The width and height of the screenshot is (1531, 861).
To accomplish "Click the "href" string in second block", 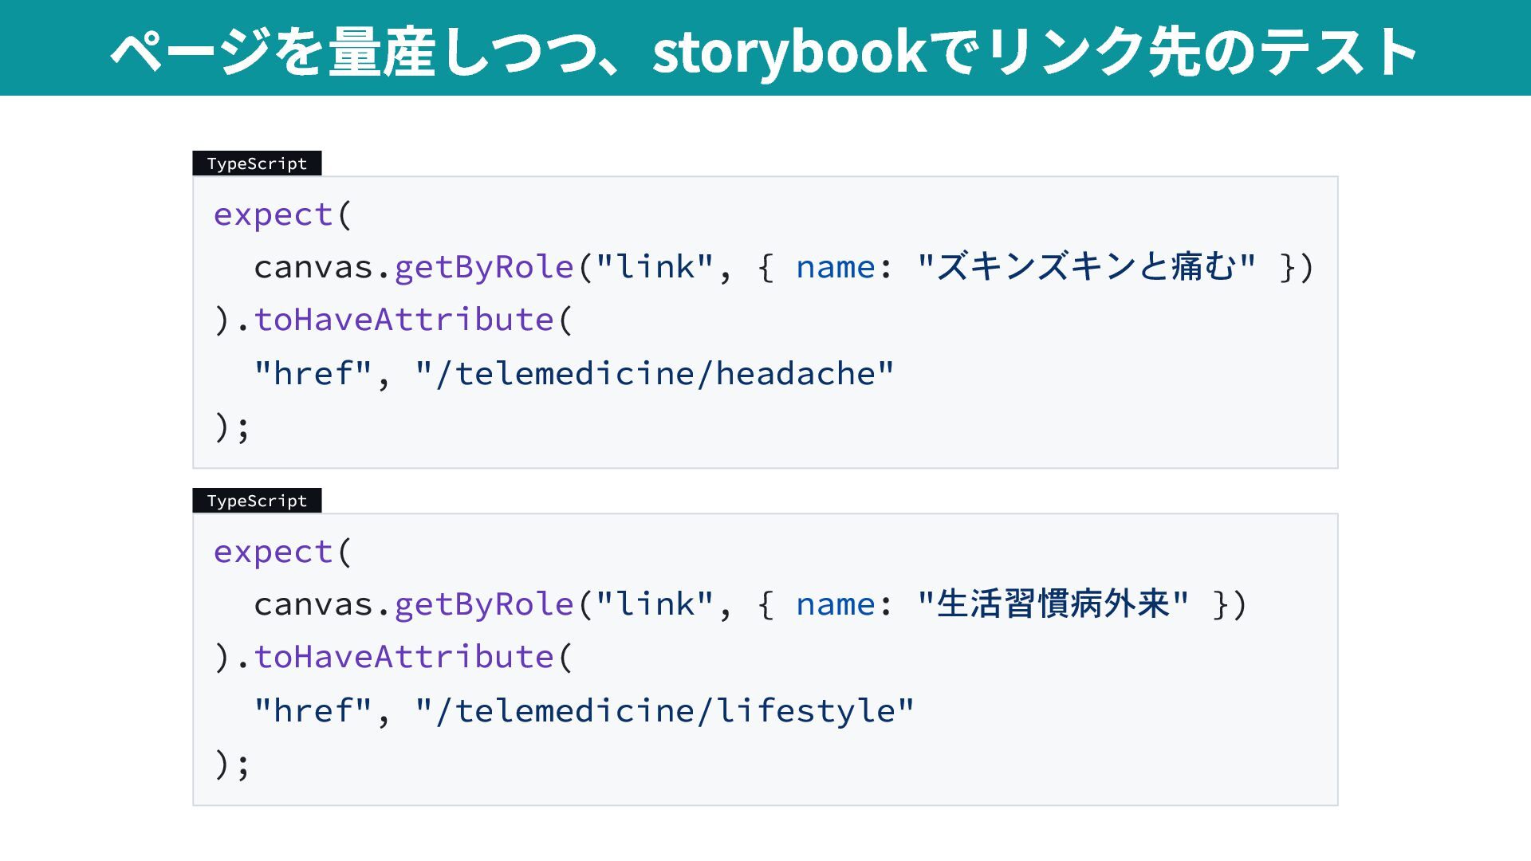I will click(x=313, y=710).
